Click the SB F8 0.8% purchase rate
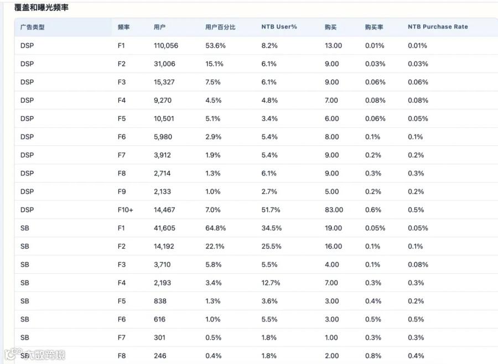 coord(373,356)
